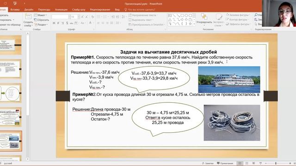Image resolution: width=296 pixels, height=166 pixels.
Task: Open the Дизайн ribbon tab
Action: (x=29, y=9)
